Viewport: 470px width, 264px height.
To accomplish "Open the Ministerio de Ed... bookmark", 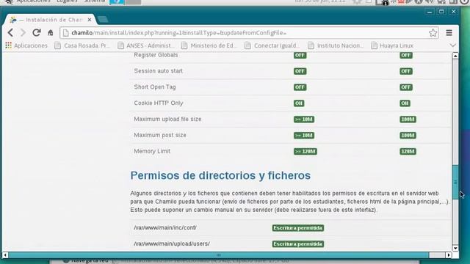I will tap(209, 45).
